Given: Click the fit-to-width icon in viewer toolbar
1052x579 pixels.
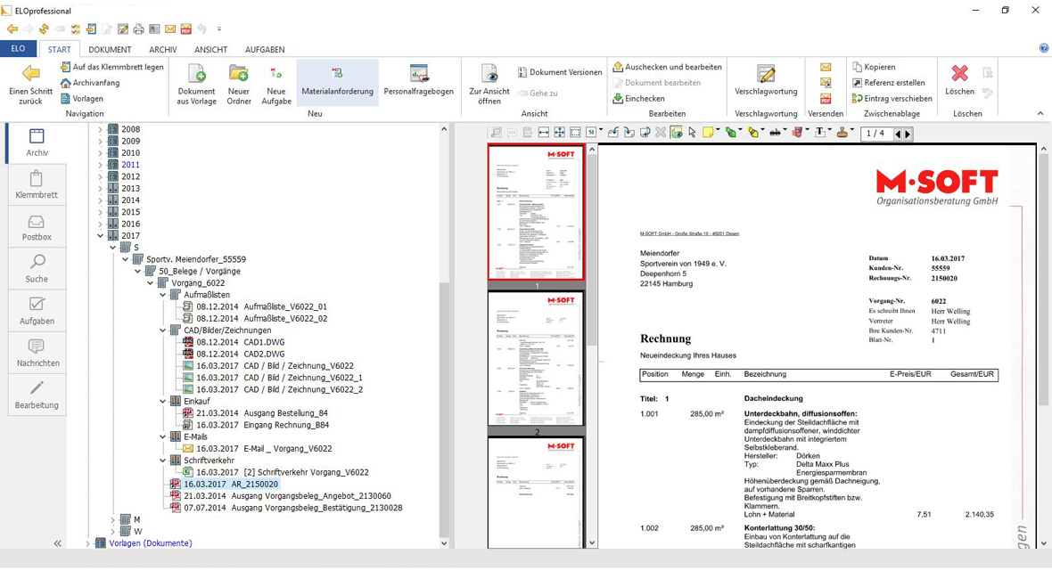Looking at the screenshot, I should (543, 133).
